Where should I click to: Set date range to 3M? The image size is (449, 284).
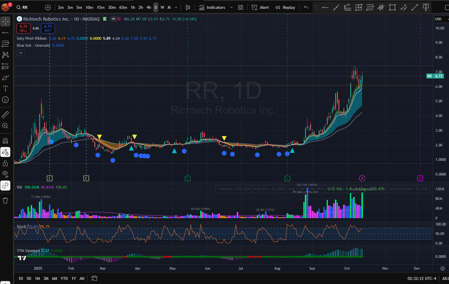[x=46, y=278]
